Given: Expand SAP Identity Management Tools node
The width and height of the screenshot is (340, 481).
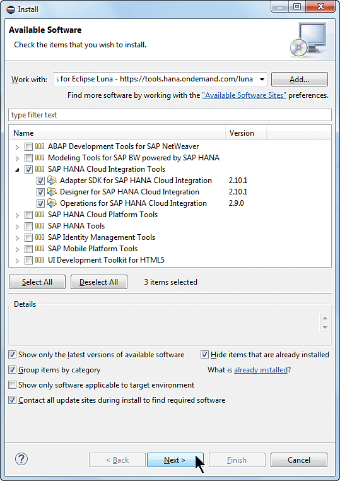Looking at the screenshot, I should click(x=18, y=238).
